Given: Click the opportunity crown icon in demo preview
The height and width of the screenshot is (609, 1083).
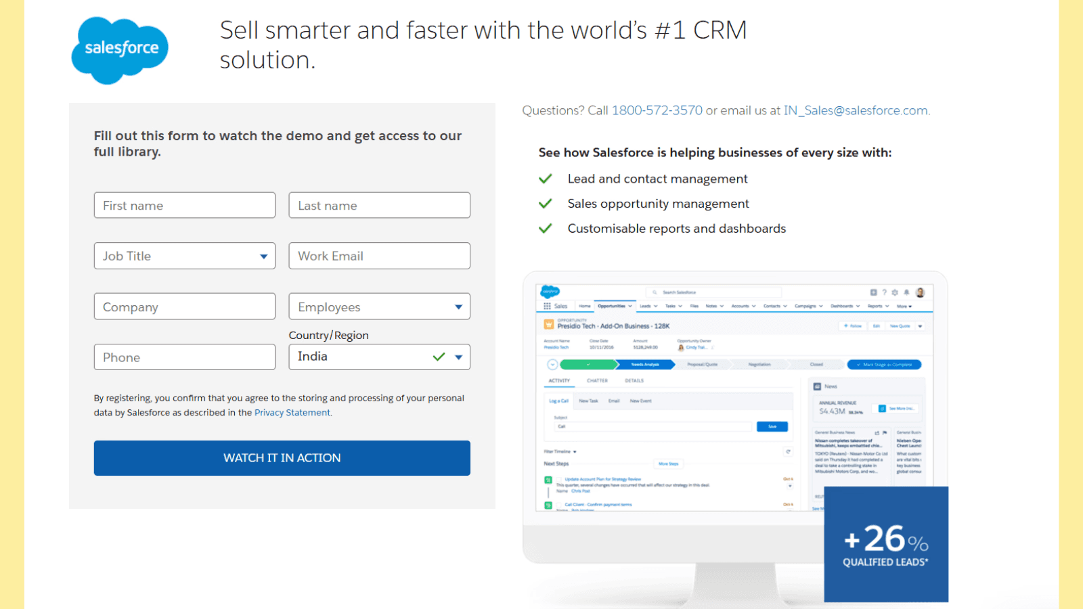Looking at the screenshot, I should [549, 325].
